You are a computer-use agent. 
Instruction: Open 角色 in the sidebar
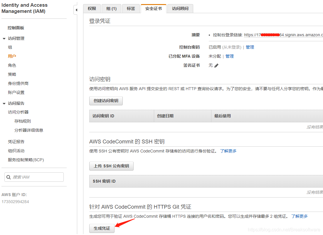point(12,65)
